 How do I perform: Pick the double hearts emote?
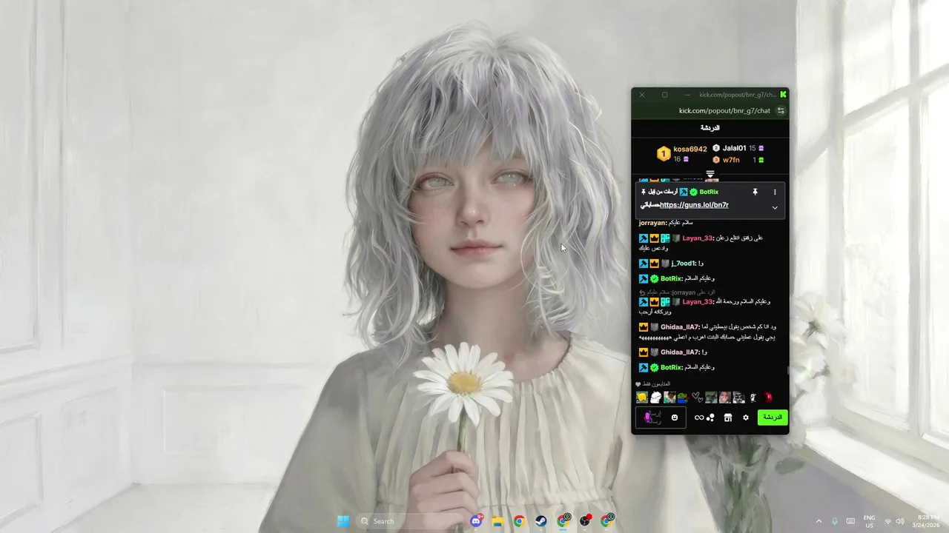(697, 398)
